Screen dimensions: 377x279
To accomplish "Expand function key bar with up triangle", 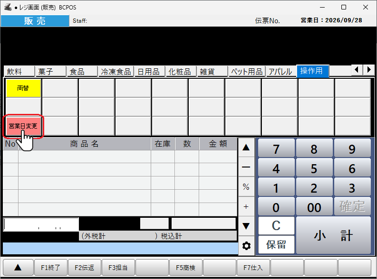I will point(18,267).
